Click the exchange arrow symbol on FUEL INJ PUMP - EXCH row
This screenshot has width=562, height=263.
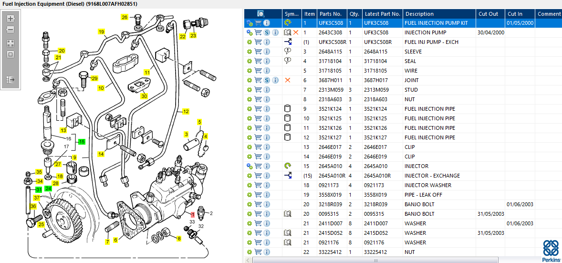click(x=288, y=42)
